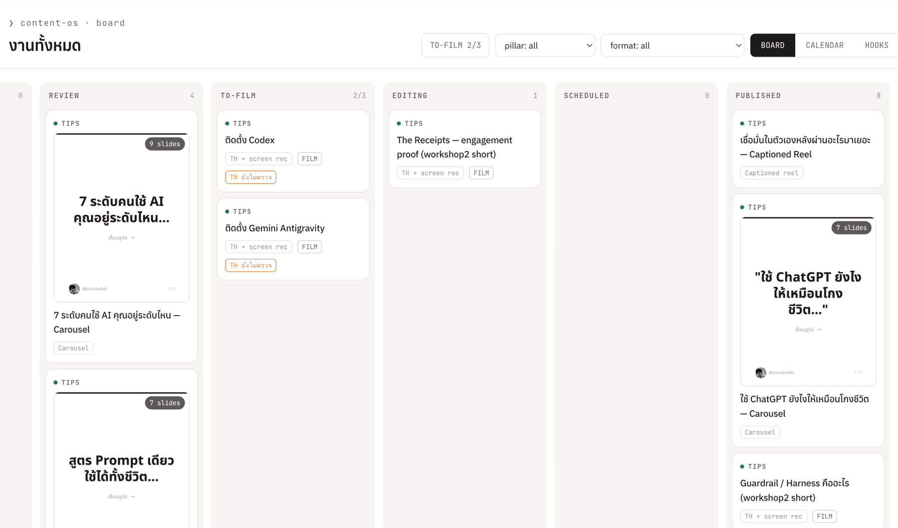Click the FILM tag on ติดตั้ง Codex
The image size is (898, 528).
click(309, 159)
